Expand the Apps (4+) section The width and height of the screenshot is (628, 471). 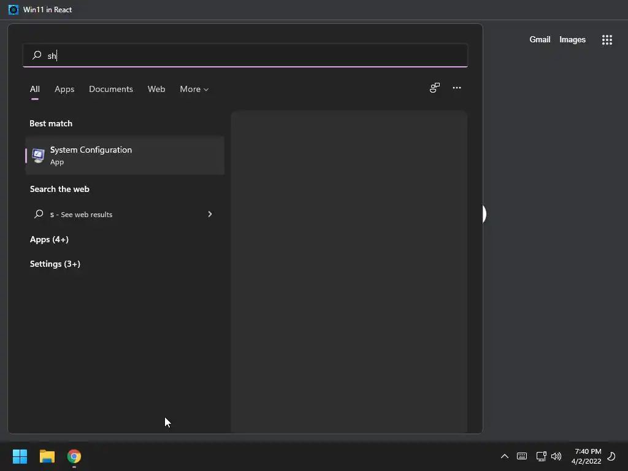coord(49,240)
